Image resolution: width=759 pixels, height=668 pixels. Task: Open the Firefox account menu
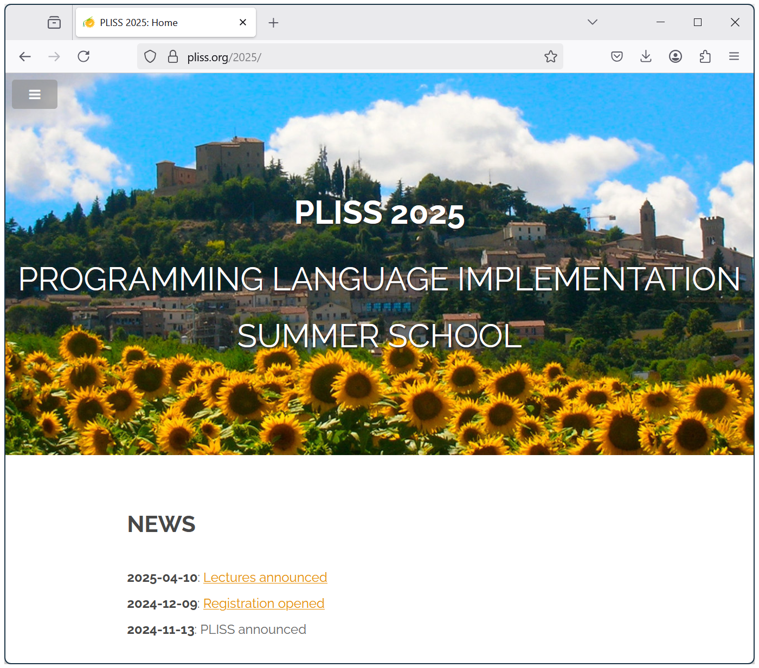coord(676,56)
